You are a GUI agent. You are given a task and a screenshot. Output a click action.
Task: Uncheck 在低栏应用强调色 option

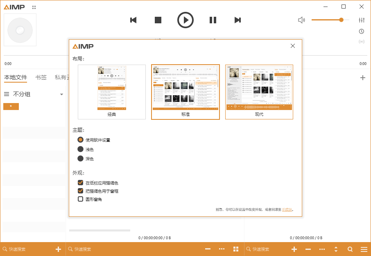pyautogui.click(x=81, y=183)
